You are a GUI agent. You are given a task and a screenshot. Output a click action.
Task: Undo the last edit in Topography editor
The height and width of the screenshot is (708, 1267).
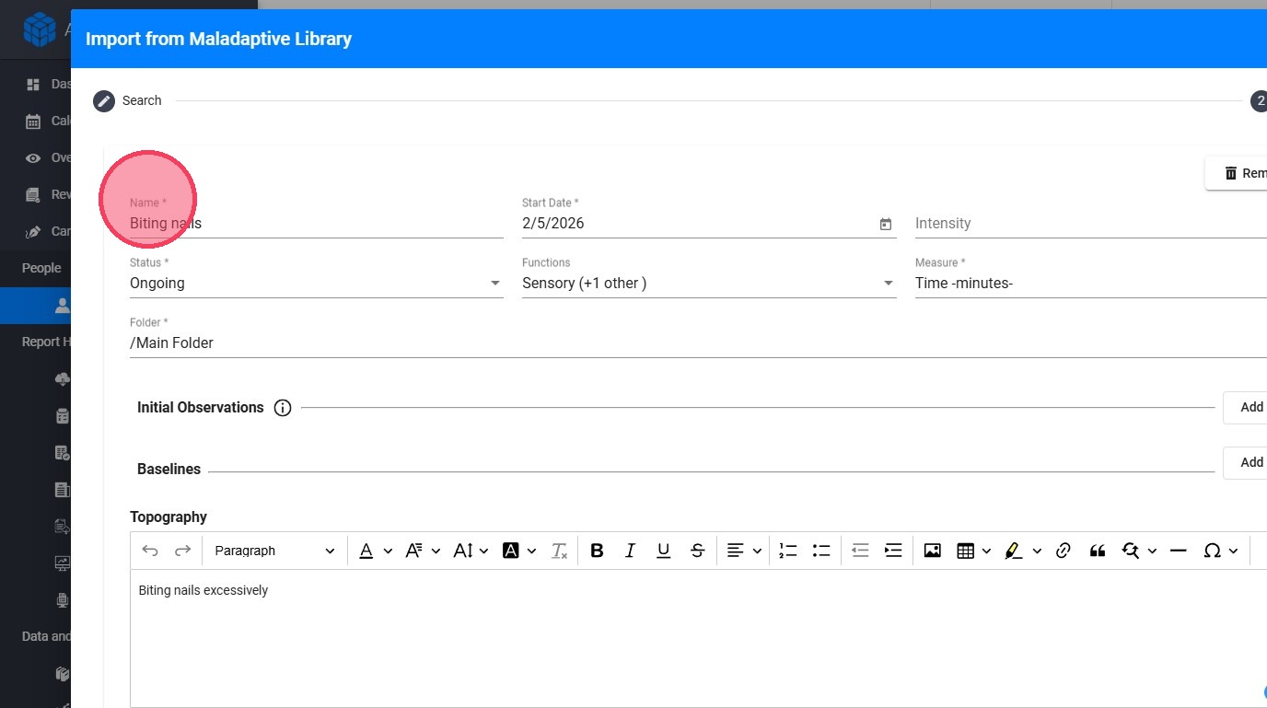click(150, 551)
